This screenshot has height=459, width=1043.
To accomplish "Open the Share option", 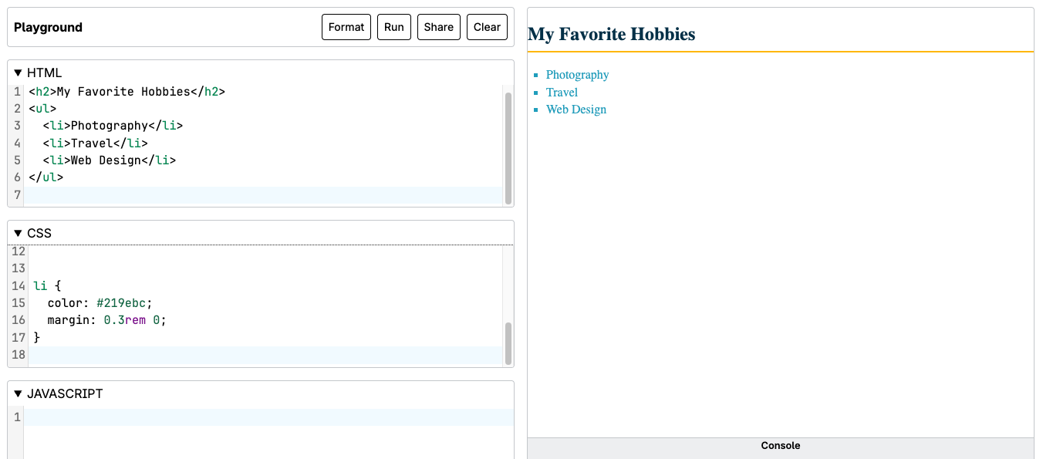I will (x=439, y=27).
